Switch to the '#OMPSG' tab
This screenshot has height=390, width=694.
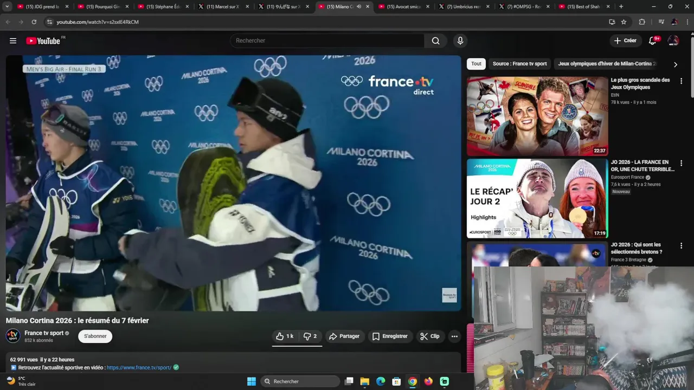click(525, 6)
